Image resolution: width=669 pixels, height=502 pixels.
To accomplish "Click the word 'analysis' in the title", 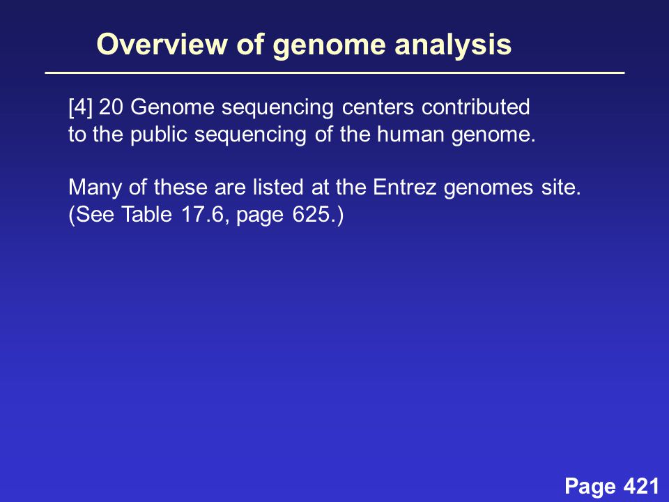I will point(453,45).
